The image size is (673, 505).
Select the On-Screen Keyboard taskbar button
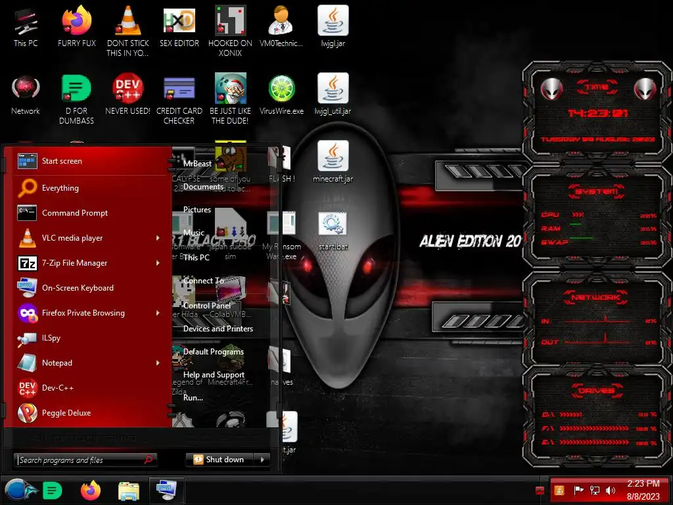point(166,491)
